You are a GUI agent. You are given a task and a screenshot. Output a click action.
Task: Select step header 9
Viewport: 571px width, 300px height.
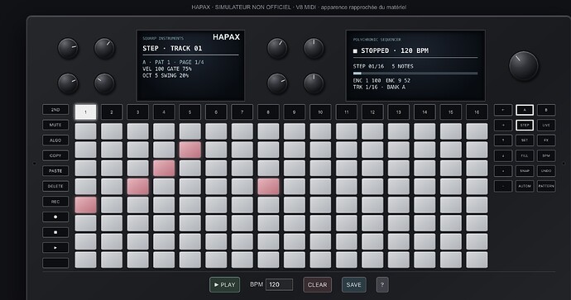295,112
